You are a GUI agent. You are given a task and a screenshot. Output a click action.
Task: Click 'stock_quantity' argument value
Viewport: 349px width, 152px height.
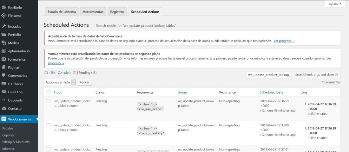[151, 133]
